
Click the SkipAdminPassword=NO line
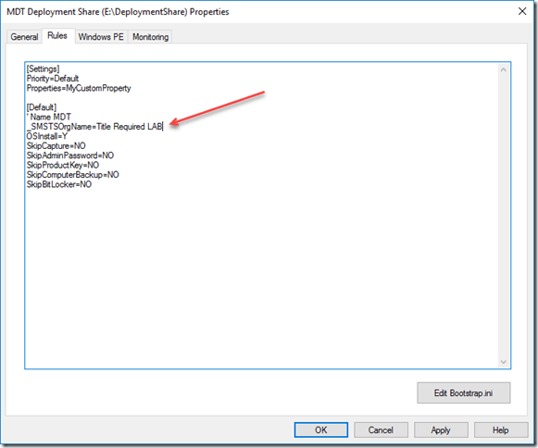[70, 156]
